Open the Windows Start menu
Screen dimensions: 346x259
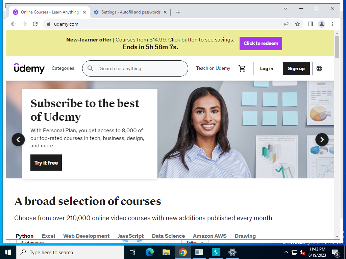8,252
